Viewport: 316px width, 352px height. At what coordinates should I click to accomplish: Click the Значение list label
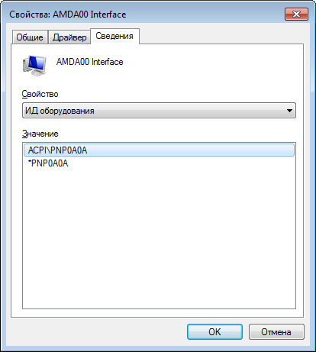click(40, 134)
